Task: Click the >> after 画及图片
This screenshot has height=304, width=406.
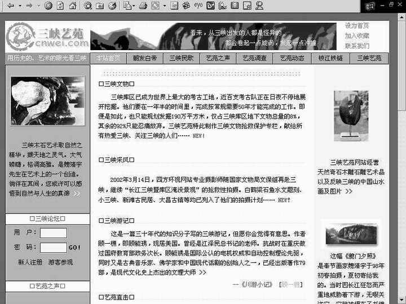Action: 349,191
